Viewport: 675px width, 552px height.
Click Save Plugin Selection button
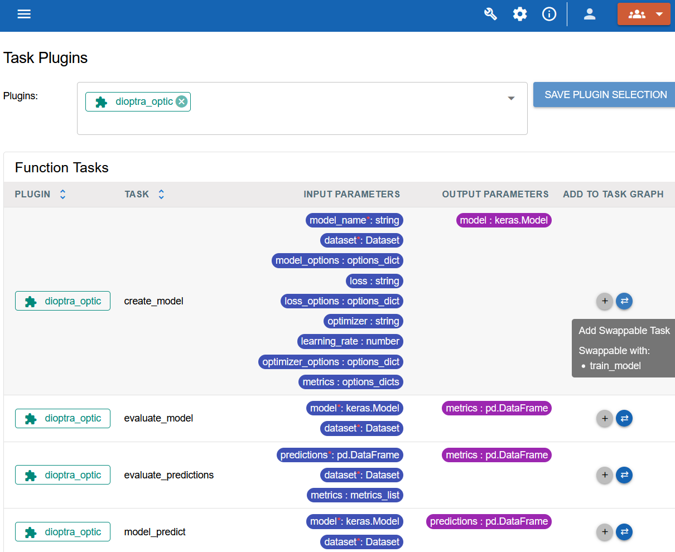[x=605, y=95]
